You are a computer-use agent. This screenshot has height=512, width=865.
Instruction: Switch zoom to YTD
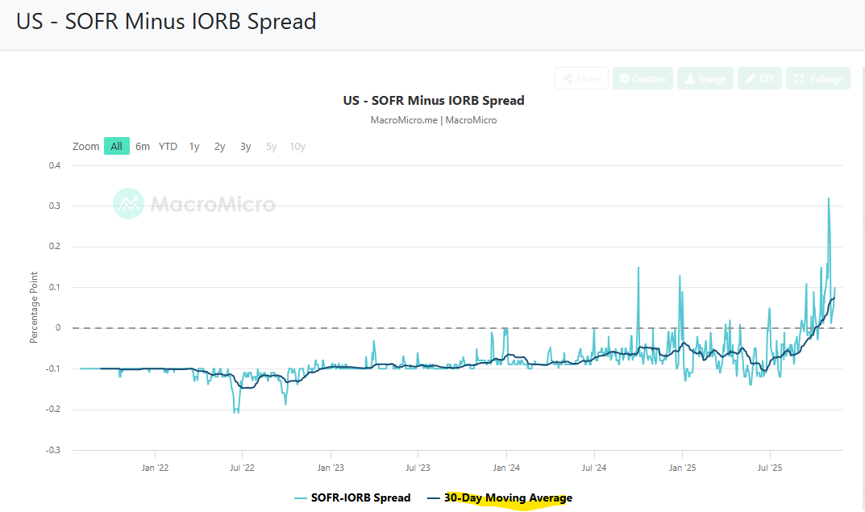(168, 146)
